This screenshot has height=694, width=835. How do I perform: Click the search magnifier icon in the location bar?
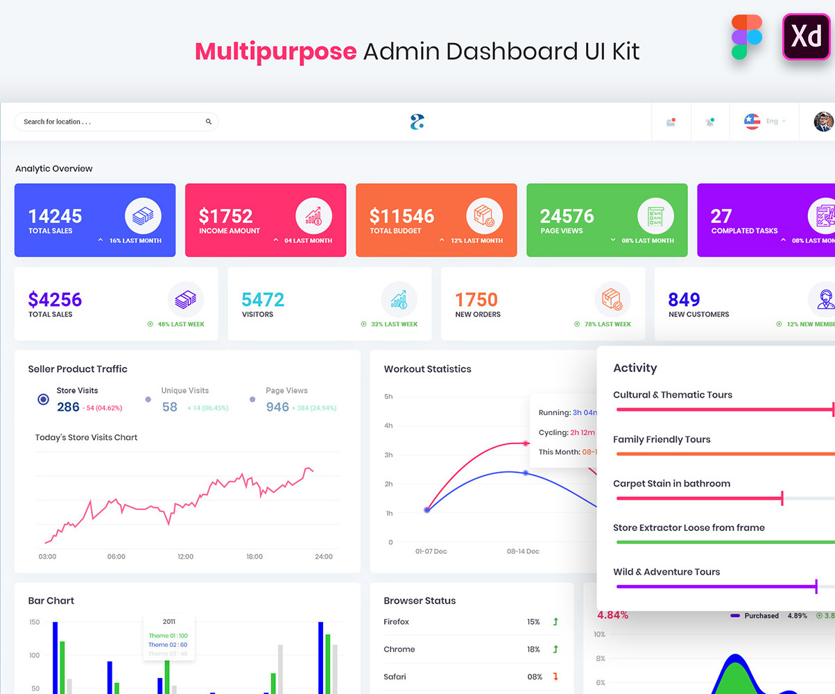[x=208, y=121]
